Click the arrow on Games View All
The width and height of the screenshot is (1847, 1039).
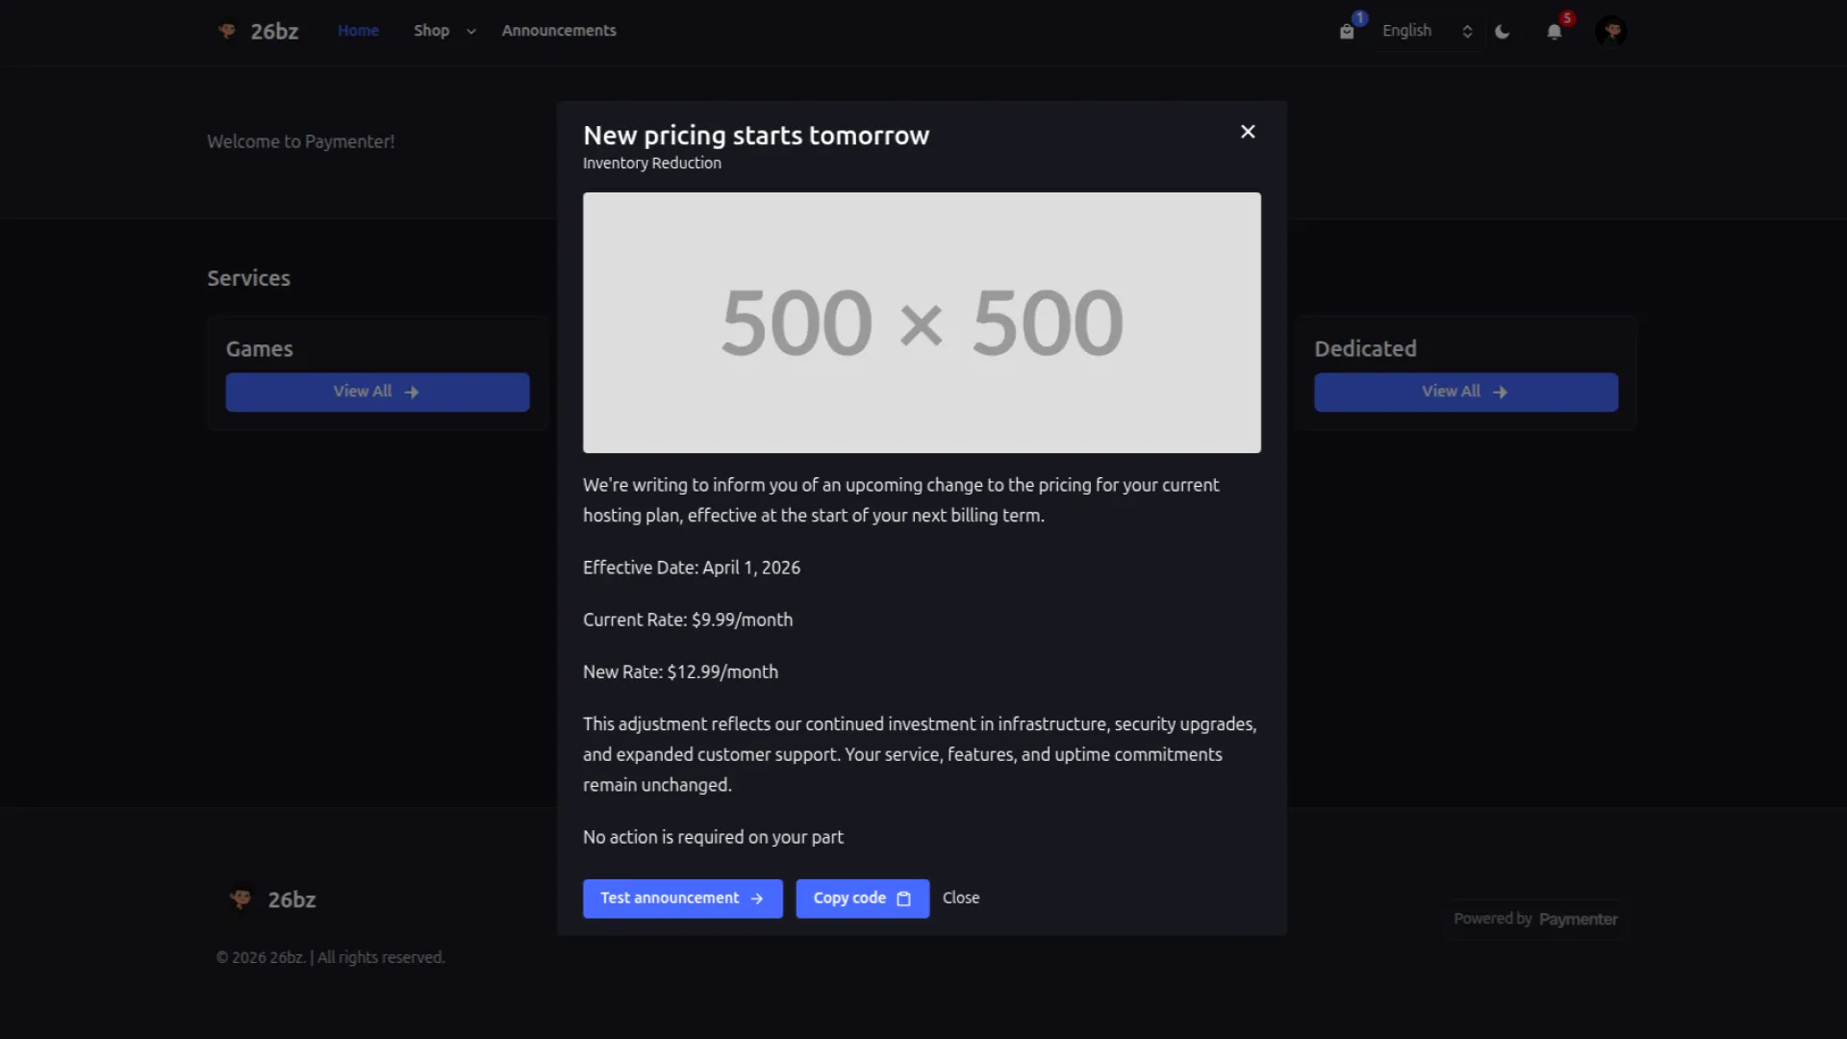(x=412, y=393)
